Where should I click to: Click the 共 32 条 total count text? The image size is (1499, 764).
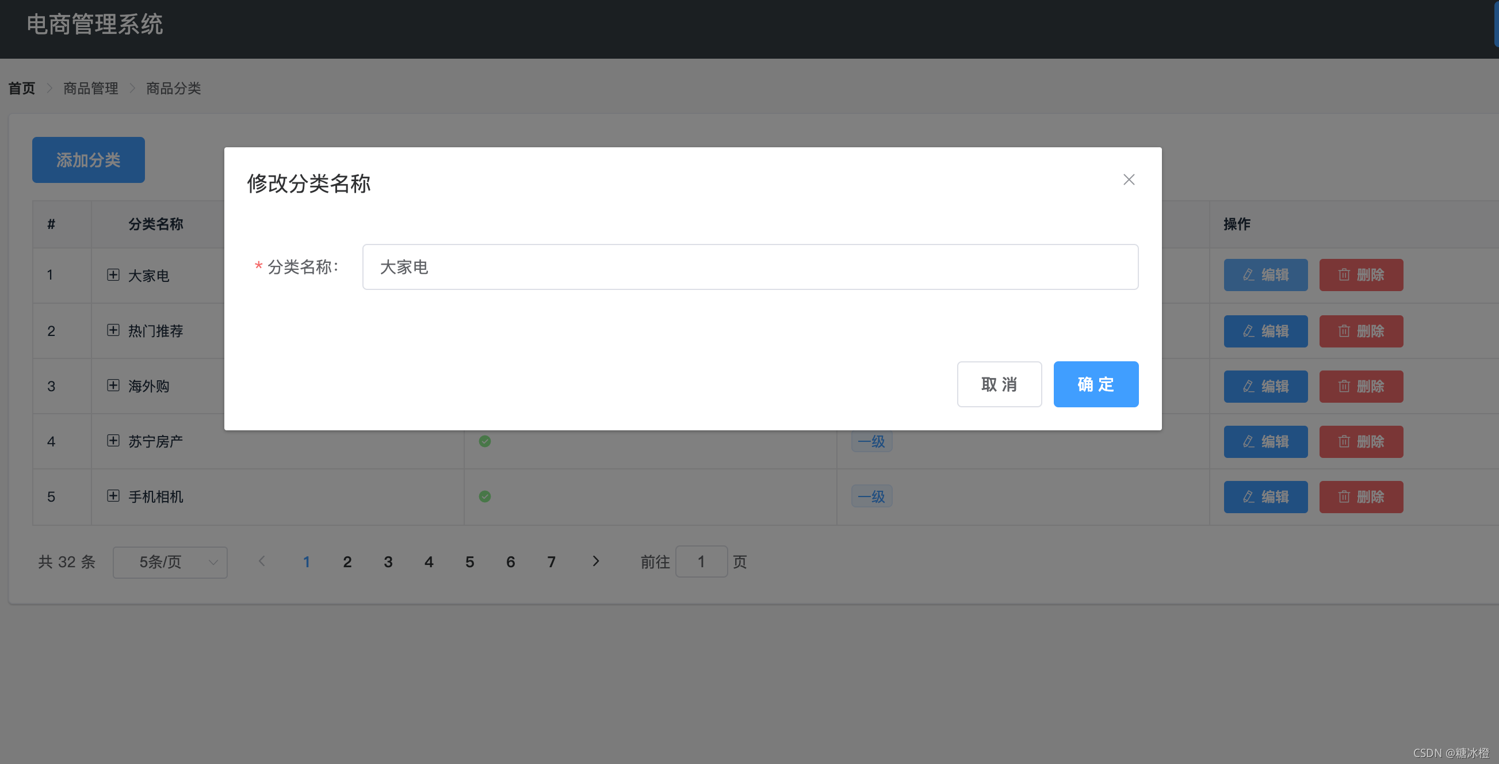click(x=66, y=562)
